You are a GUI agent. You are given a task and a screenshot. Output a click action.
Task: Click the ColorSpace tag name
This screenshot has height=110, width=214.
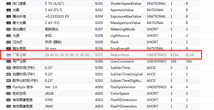120,94
